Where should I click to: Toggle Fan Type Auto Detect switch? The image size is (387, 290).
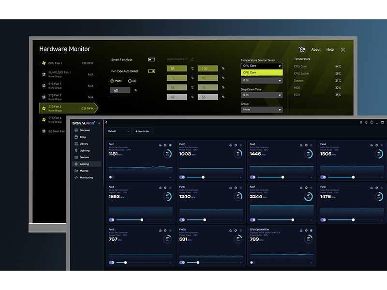[x=151, y=71]
